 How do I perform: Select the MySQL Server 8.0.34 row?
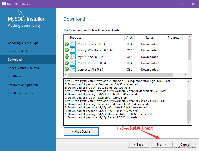tap(125, 44)
